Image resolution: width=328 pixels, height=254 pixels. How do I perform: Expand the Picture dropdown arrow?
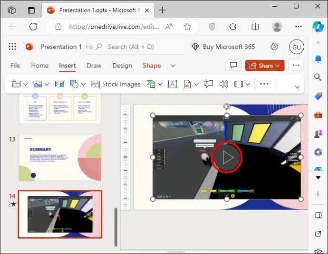pyautogui.click(x=47, y=85)
